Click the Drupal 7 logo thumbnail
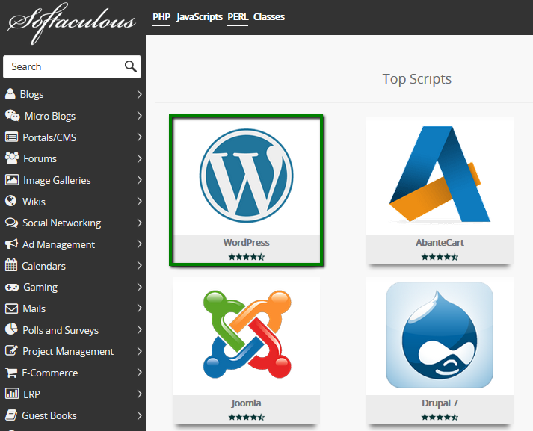533x431 pixels. click(x=440, y=335)
